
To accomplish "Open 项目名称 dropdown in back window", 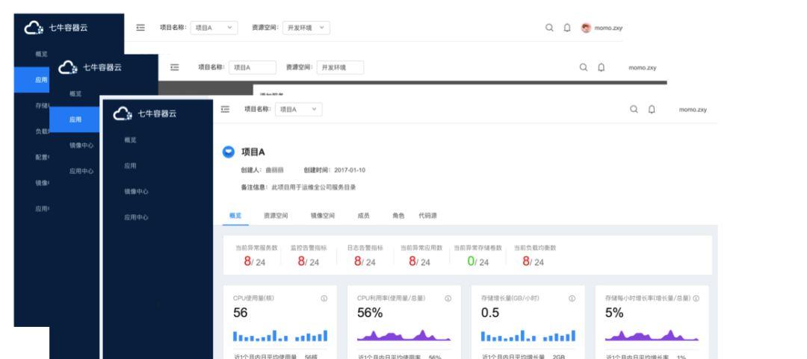I will click(x=214, y=28).
